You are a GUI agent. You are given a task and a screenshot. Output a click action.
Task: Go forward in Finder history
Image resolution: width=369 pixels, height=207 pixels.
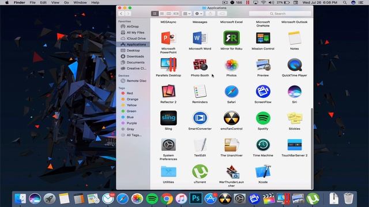128,14
